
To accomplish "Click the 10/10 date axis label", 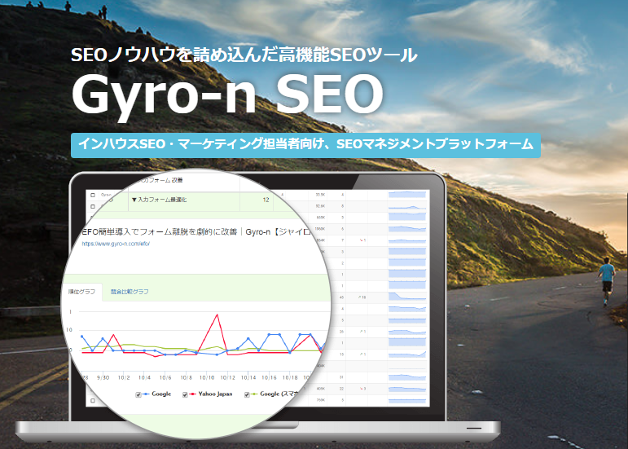I will [207, 378].
